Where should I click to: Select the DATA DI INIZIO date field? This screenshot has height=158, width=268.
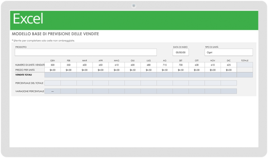180,53
